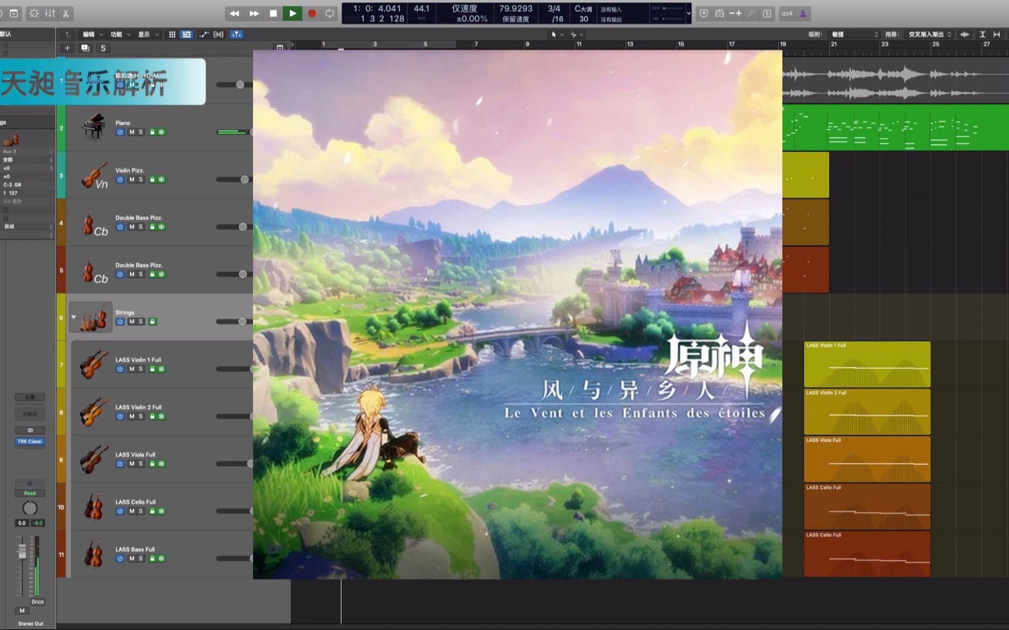
Task: Click the Solo S icon in control bar
Action: (x=767, y=13)
